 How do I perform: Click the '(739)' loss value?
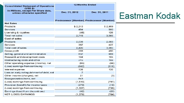coord(111,88)
